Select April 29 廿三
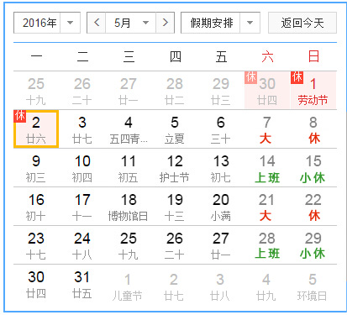Viewport: 347px width, 315px height. [221, 90]
